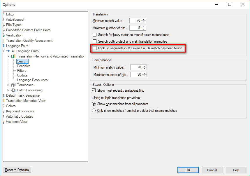
Task: Click the Translation Memory and Automated Translation icon
Action: 13,56
